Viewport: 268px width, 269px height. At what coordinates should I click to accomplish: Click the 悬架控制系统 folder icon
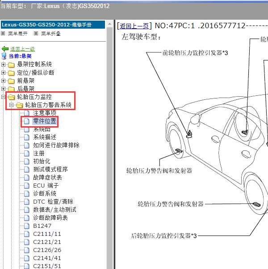click(x=11, y=65)
